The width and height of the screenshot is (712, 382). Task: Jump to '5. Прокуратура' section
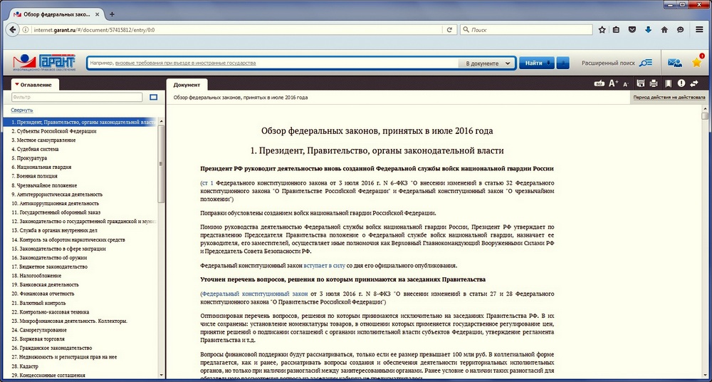[x=29, y=158]
